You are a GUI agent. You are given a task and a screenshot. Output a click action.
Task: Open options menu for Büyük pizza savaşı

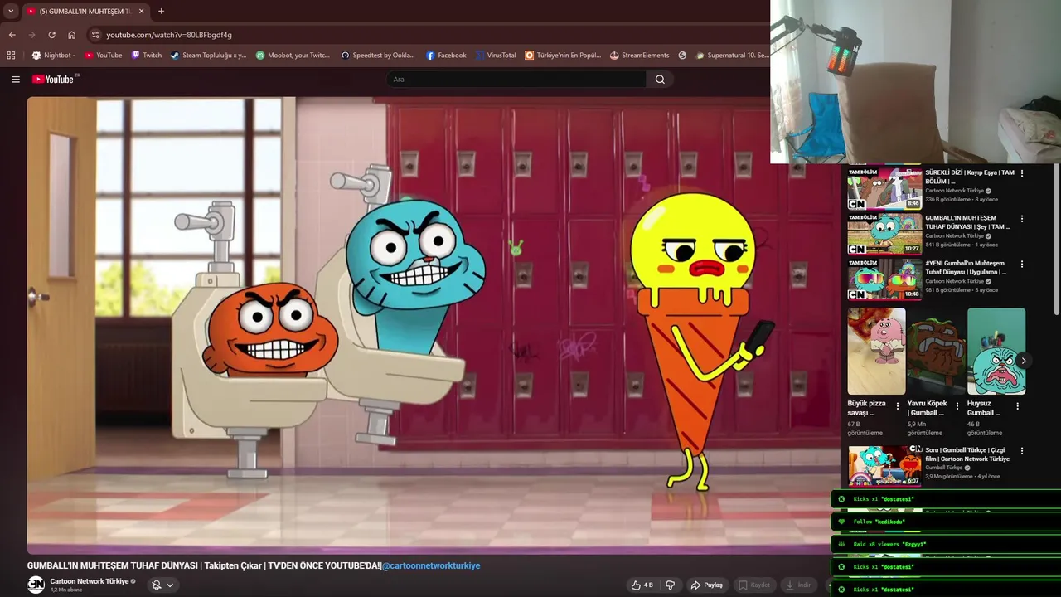898,406
